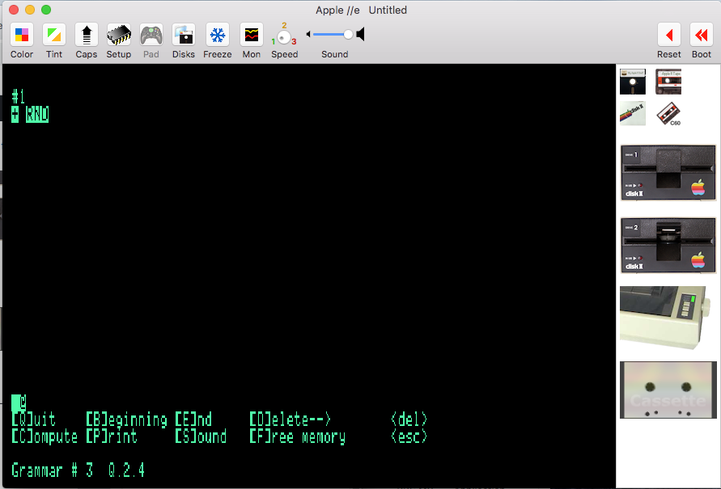Select the Disk II rainbow sleeve thumbnail
The image size is (721, 489).
[x=633, y=113]
